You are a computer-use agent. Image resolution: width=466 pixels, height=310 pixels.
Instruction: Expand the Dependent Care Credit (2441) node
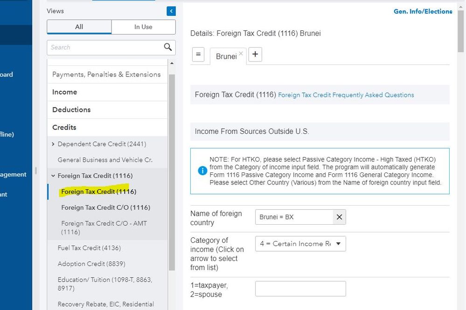[53, 144]
